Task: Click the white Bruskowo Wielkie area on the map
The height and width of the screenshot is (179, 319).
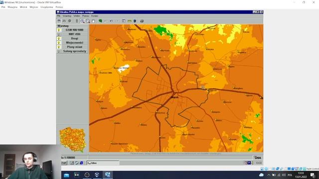Action: [124, 68]
